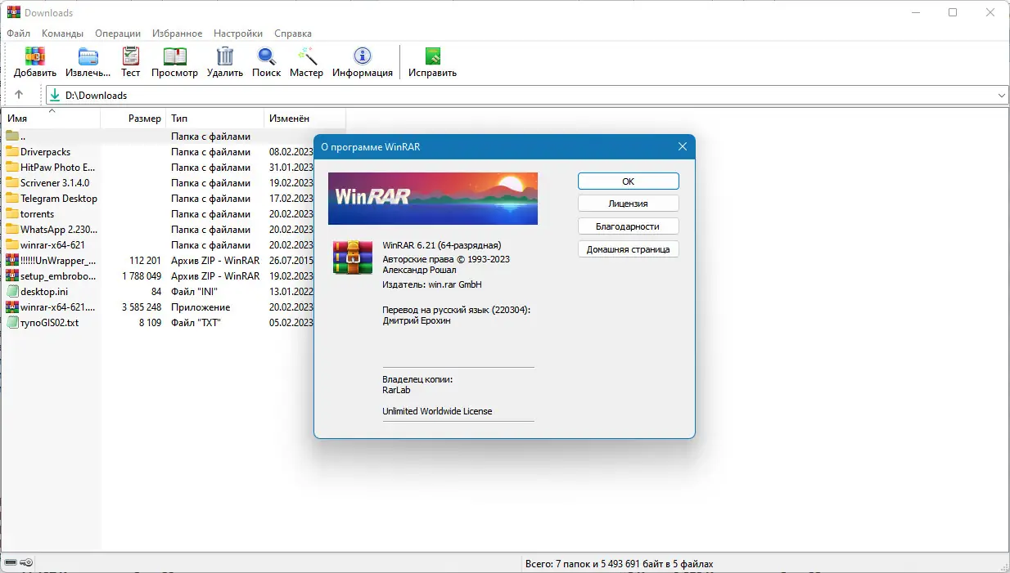Click the desktop.ini file icon

click(x=12, y=292)
